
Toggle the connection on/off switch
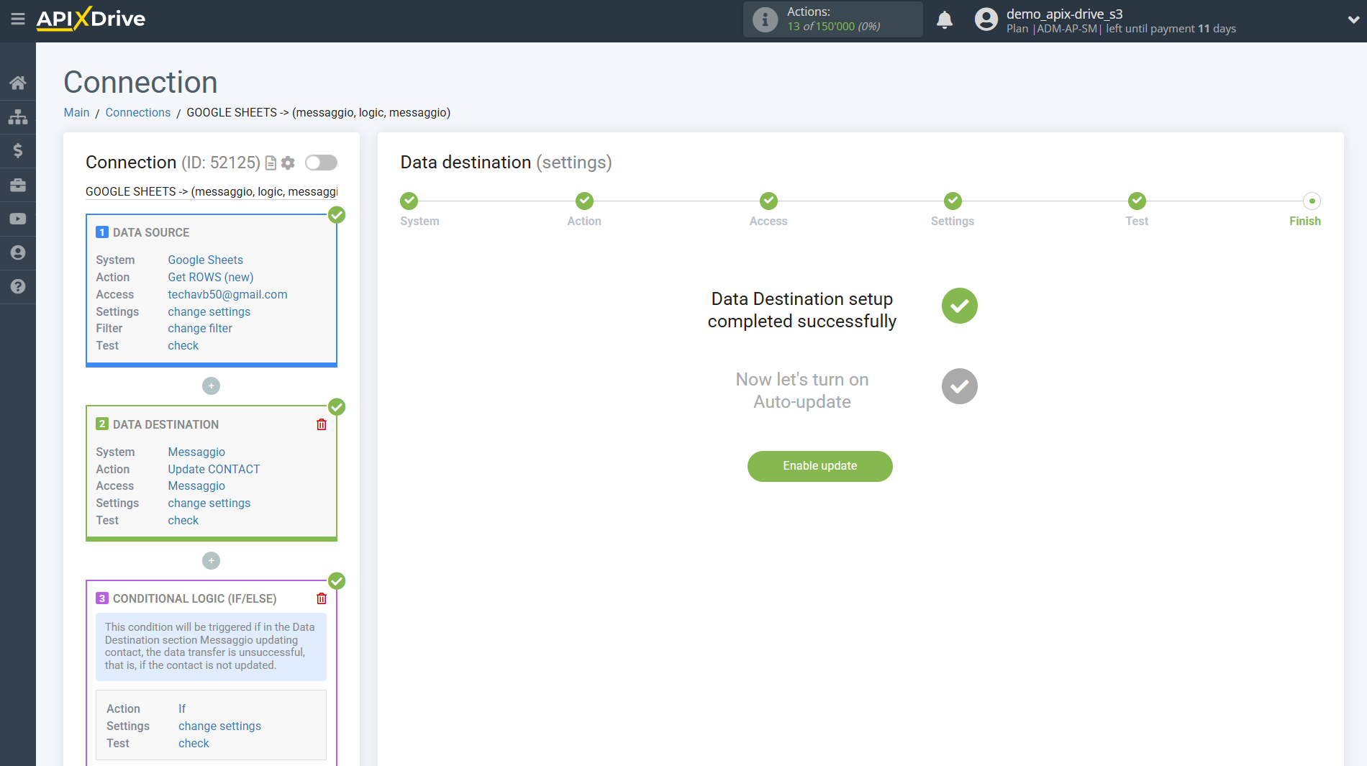click(x=321, y=163)
